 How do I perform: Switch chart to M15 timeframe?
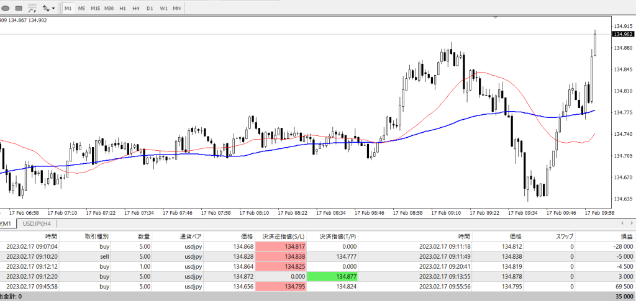pos(95,9)
